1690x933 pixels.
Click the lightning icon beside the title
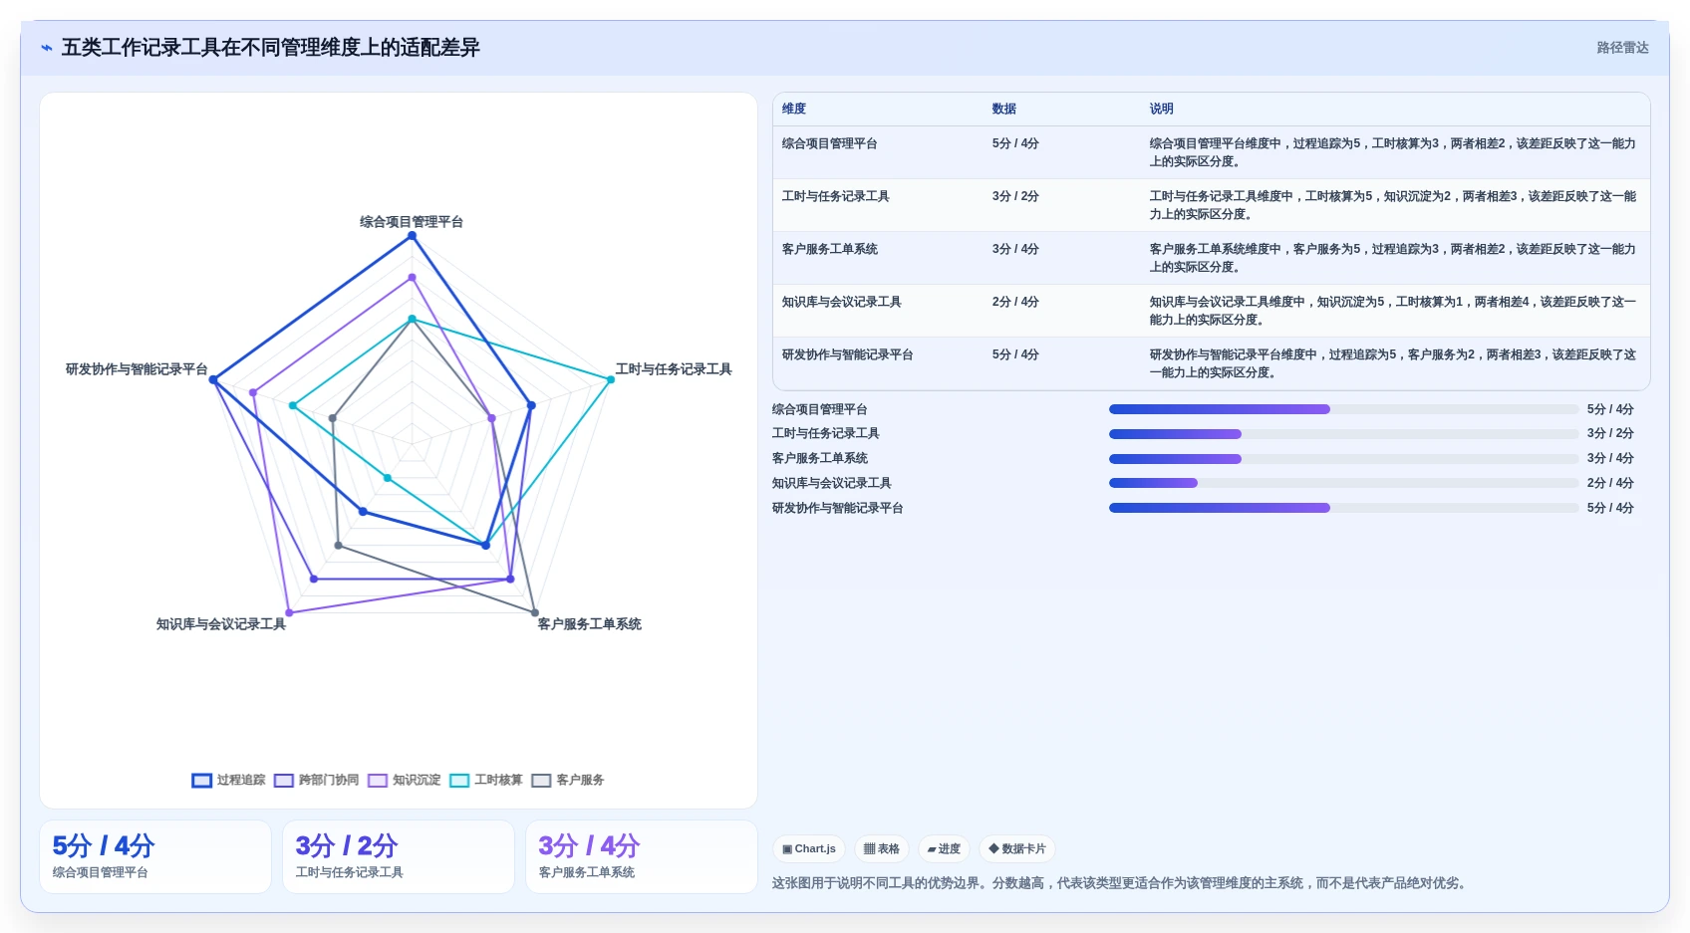click(47, 48)
